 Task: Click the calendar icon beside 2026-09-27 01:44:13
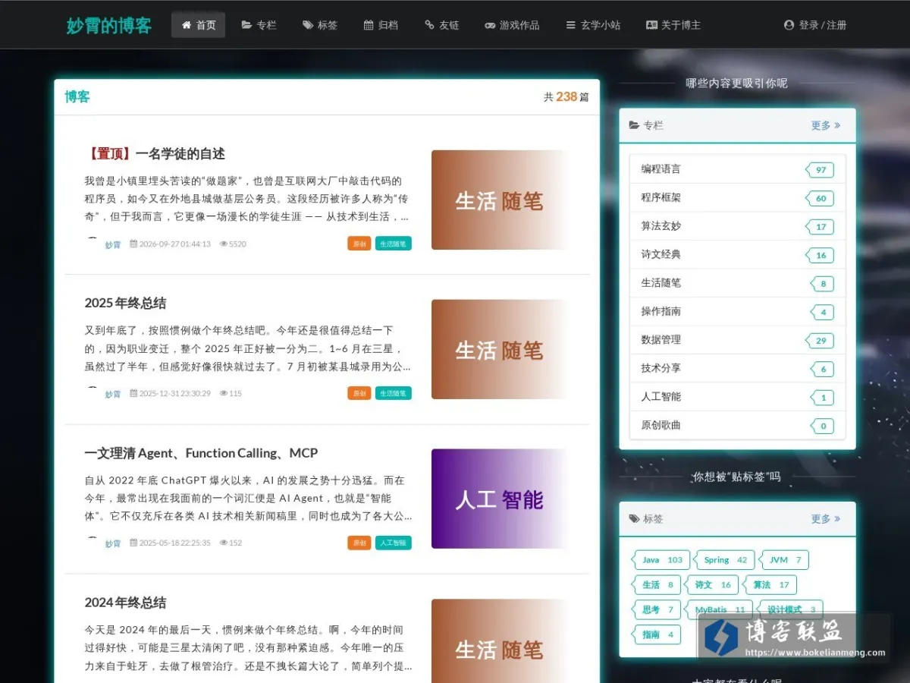click(x=133, y=244)
